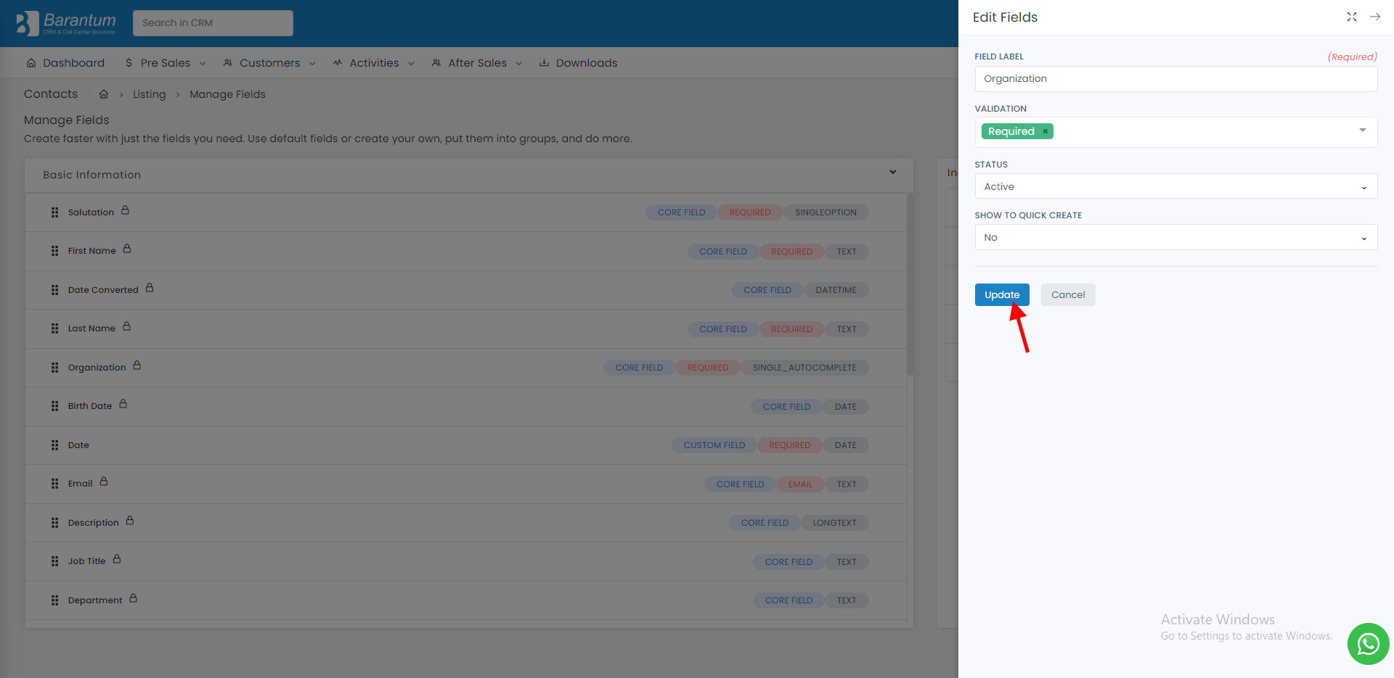The image size is (1394, 678).
Task: Click drag handle of Description row
Action: point(54,523)
